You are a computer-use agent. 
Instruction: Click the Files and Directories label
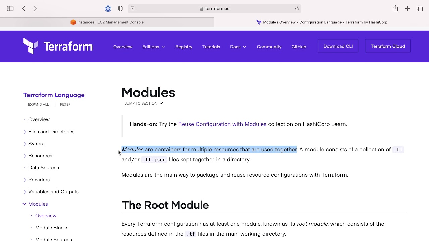[52, 132]
